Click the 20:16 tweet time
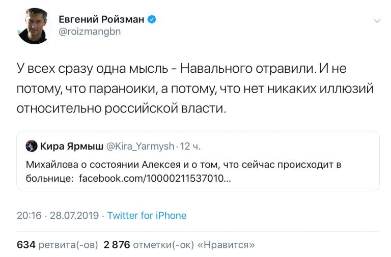The image size is (391, 257). pyautogui.click(x=29, y=215)
